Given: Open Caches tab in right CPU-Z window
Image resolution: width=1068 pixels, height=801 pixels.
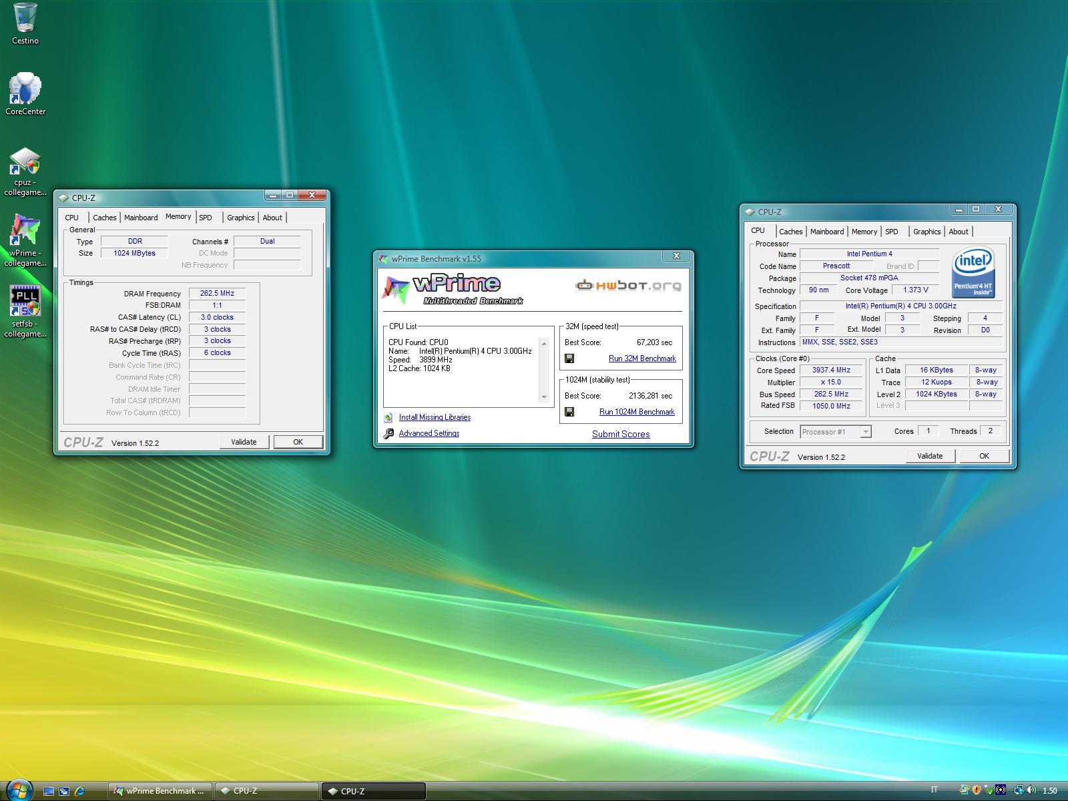Looking at the screenshot, I should click(791, 232).
